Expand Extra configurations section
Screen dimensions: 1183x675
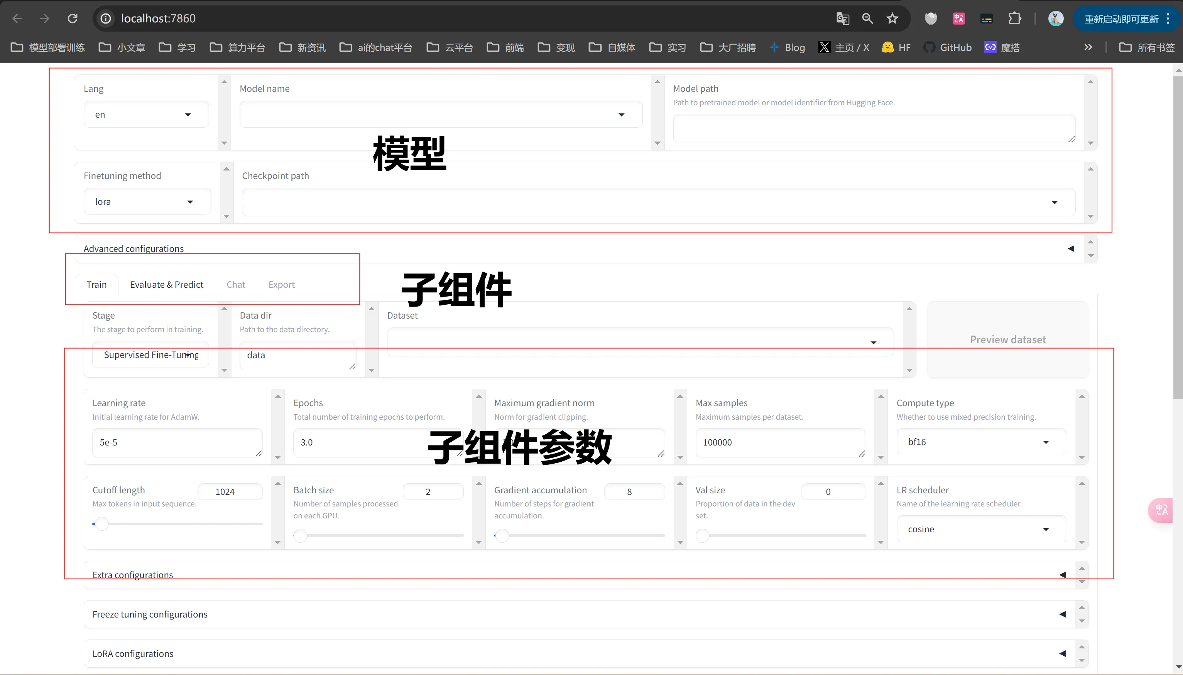tap(579, 575)
